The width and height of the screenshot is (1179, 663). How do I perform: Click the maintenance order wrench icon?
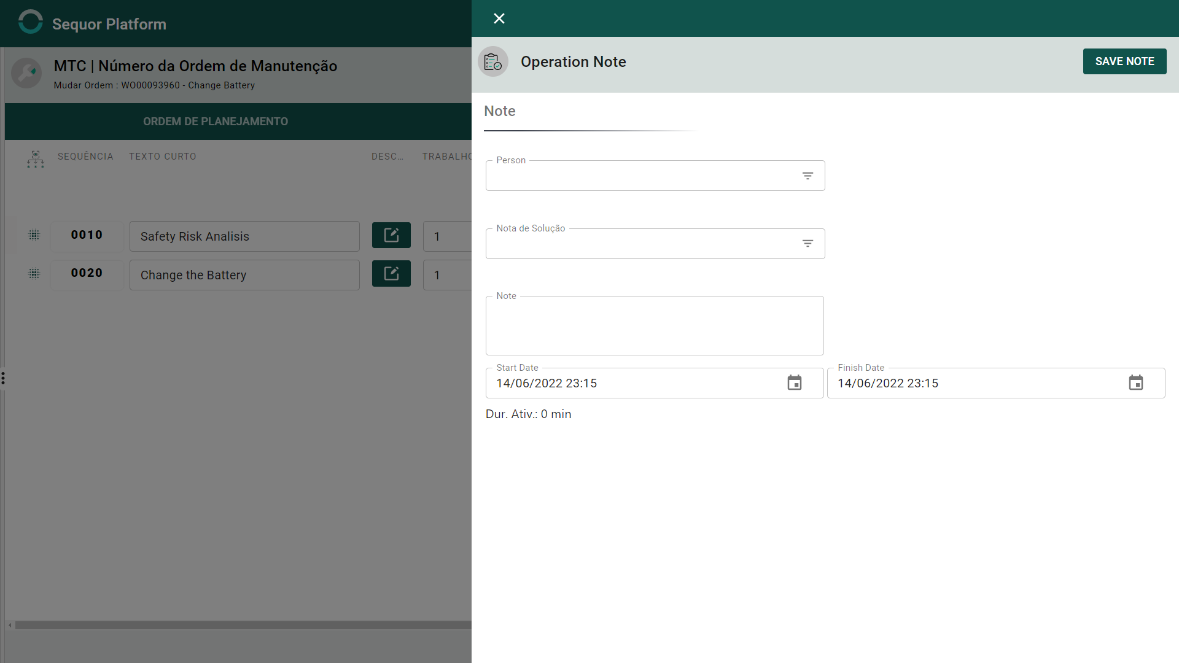pyautogui.click(x=26, y=73)
